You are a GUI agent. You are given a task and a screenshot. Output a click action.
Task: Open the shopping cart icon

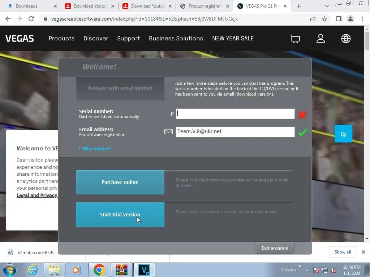point(295,39)
